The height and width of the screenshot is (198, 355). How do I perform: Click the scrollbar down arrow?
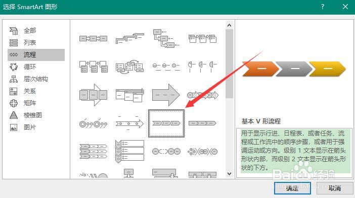230,174
